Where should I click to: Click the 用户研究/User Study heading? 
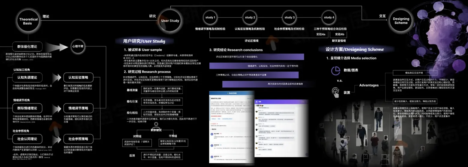(144, 41)
